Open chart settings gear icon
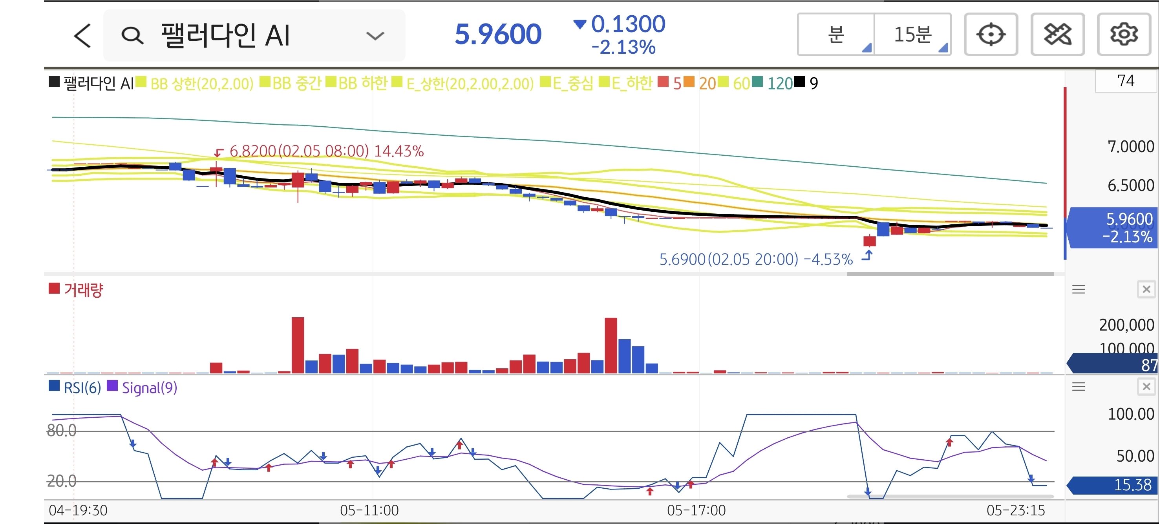1159x524 pixels. [1124, 35]
